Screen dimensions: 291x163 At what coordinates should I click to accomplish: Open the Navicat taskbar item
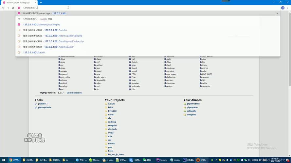click(x=94, y=160)
